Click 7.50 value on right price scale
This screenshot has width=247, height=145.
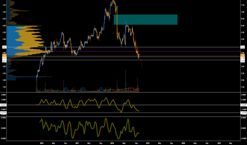242,5
